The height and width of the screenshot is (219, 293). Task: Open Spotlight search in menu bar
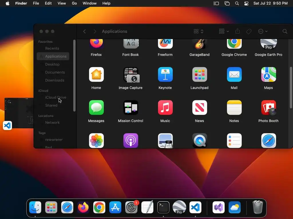[x=237, y=3]
